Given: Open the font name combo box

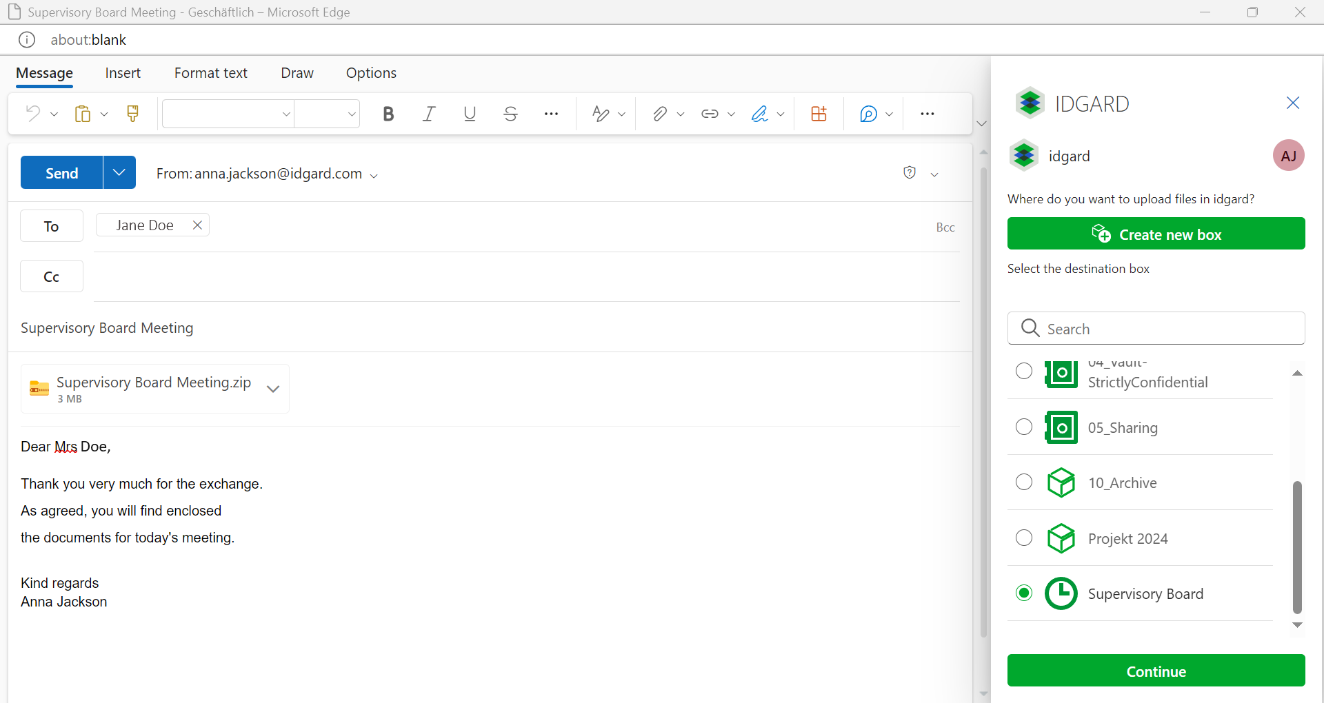Looking at the screenshot, I should click(228, 114).
